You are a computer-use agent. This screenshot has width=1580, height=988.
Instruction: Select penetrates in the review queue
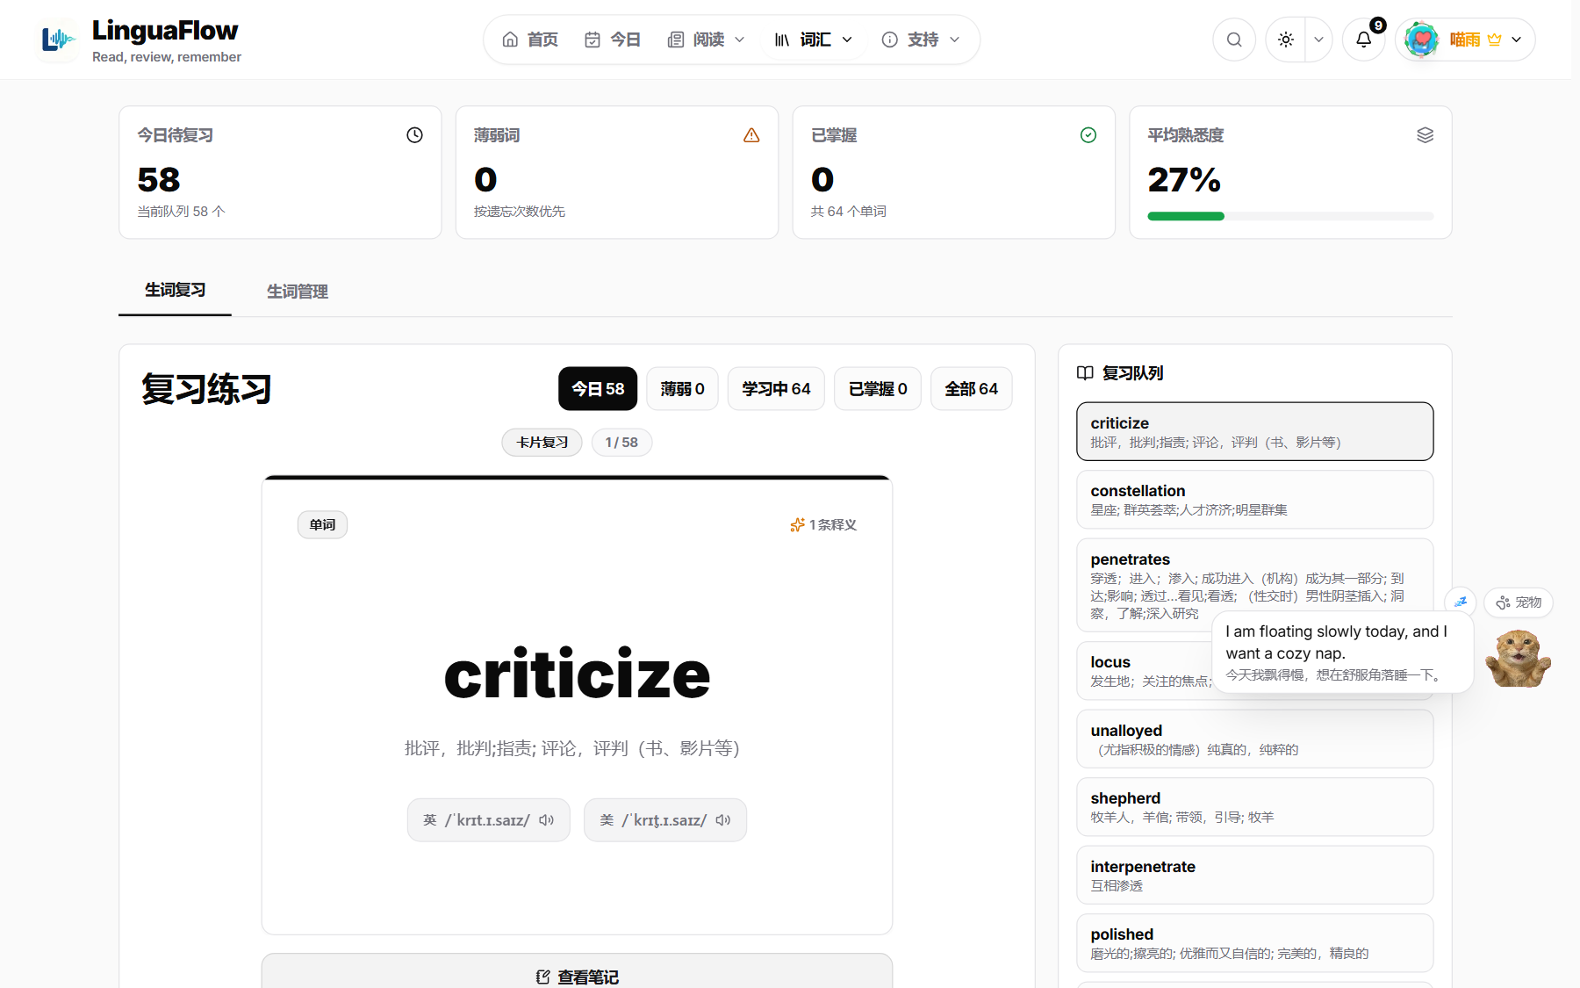point(1255,585)
